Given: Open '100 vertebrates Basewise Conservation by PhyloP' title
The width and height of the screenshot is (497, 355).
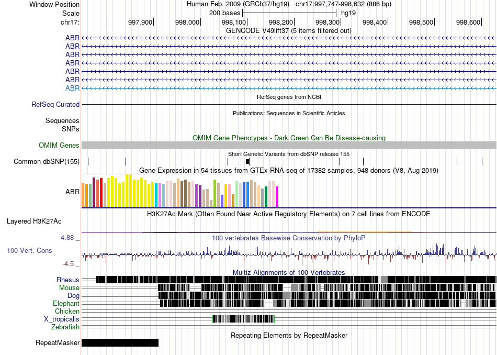Looking at the screenshot, I should [x=289, y=238].
